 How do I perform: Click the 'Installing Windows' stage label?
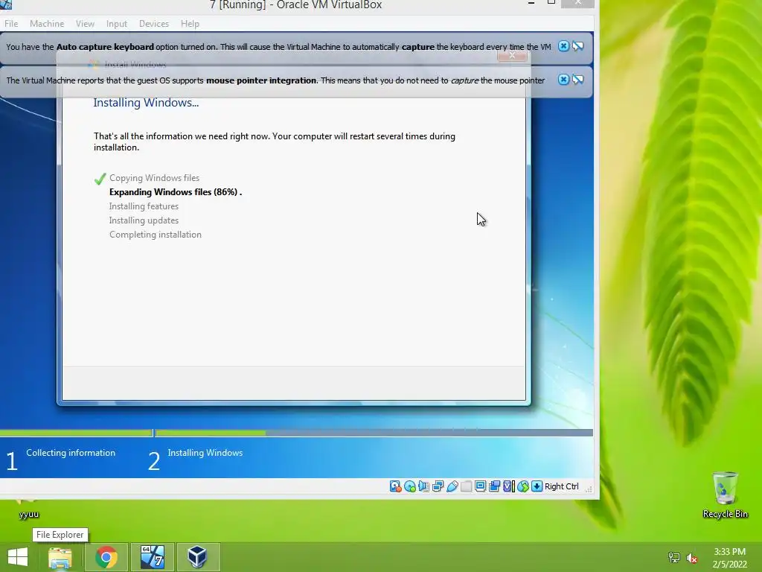pyautogui.click(x=205, y=453)
